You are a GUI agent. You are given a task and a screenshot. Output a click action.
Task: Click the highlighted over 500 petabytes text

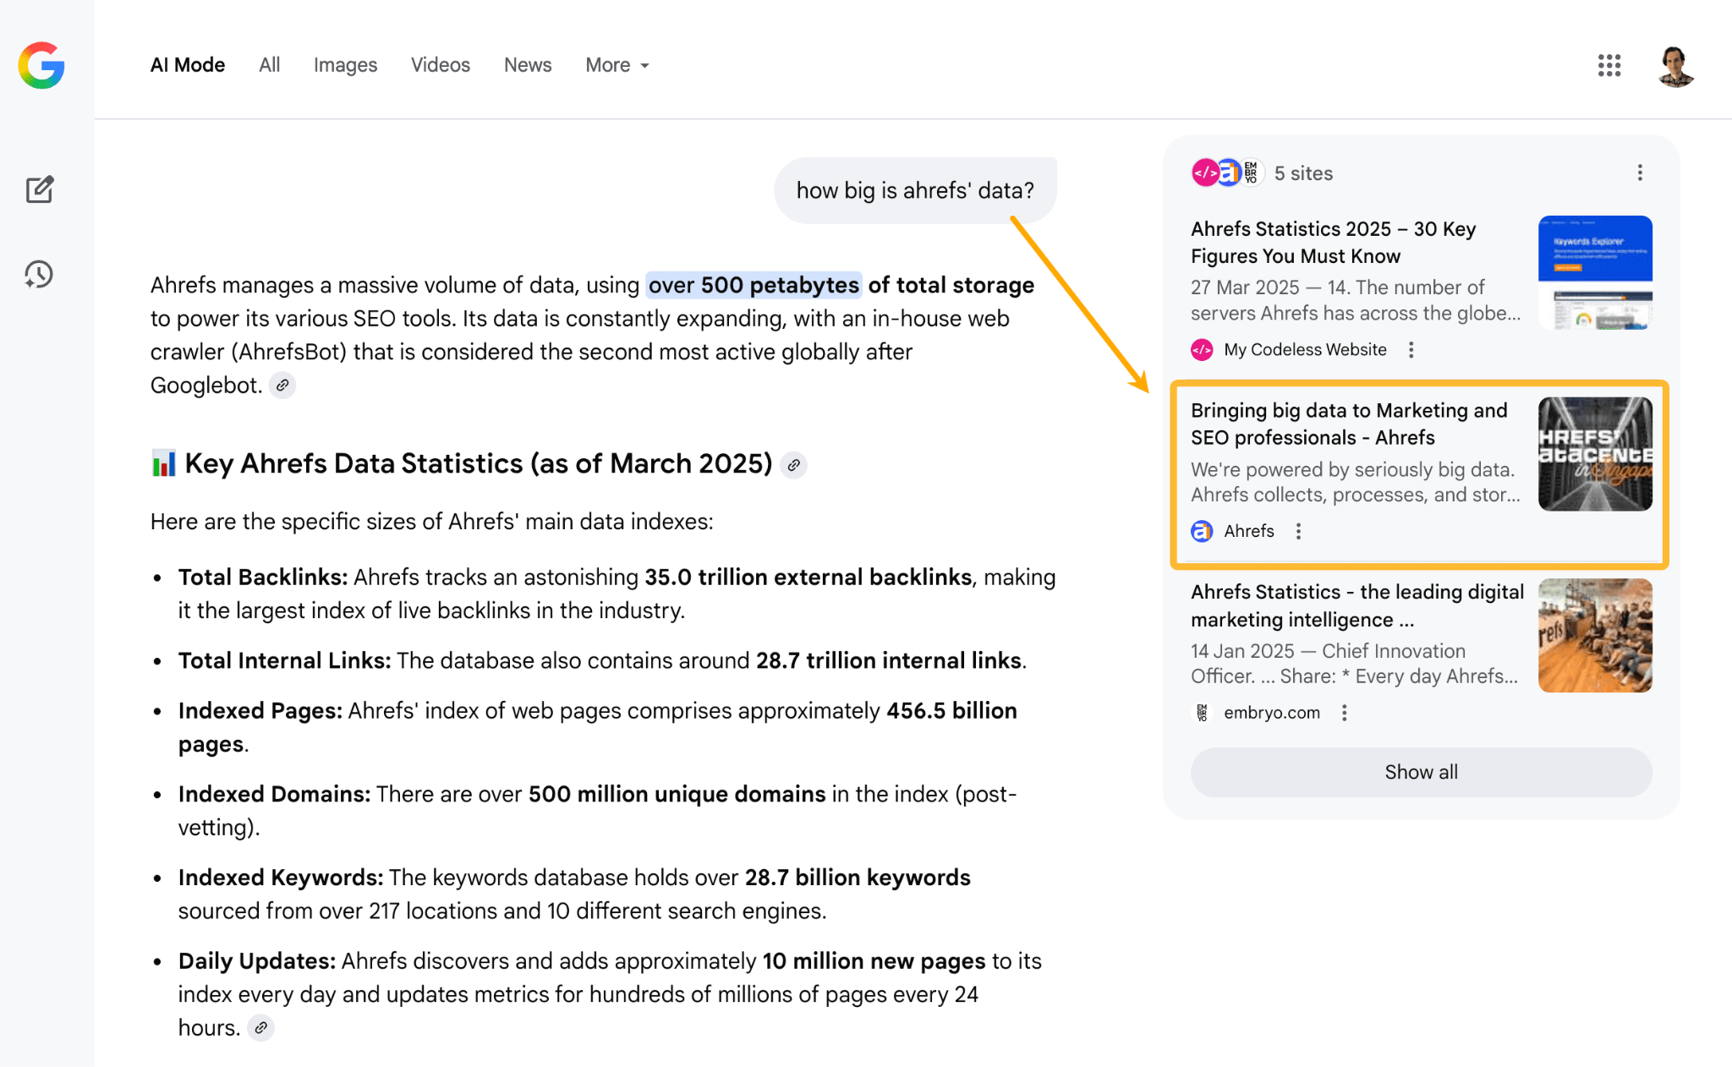(752, 285)
